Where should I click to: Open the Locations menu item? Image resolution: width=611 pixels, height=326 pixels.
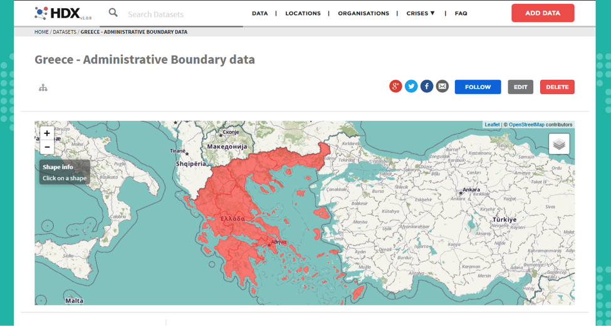(303, 13)
